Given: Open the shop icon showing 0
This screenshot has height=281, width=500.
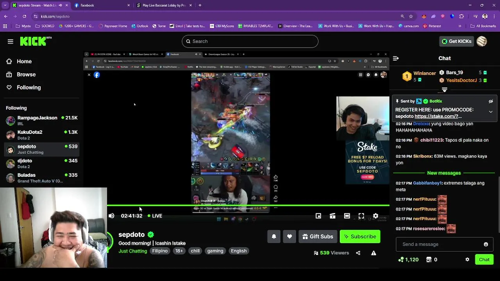Looking at the screenshot, I should coord(432,260).
